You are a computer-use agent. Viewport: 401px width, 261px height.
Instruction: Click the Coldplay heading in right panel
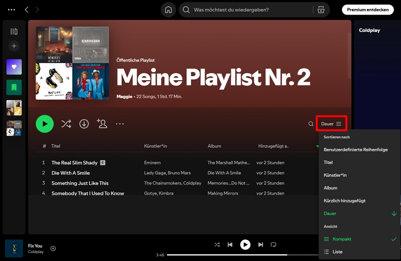[369, 30]
